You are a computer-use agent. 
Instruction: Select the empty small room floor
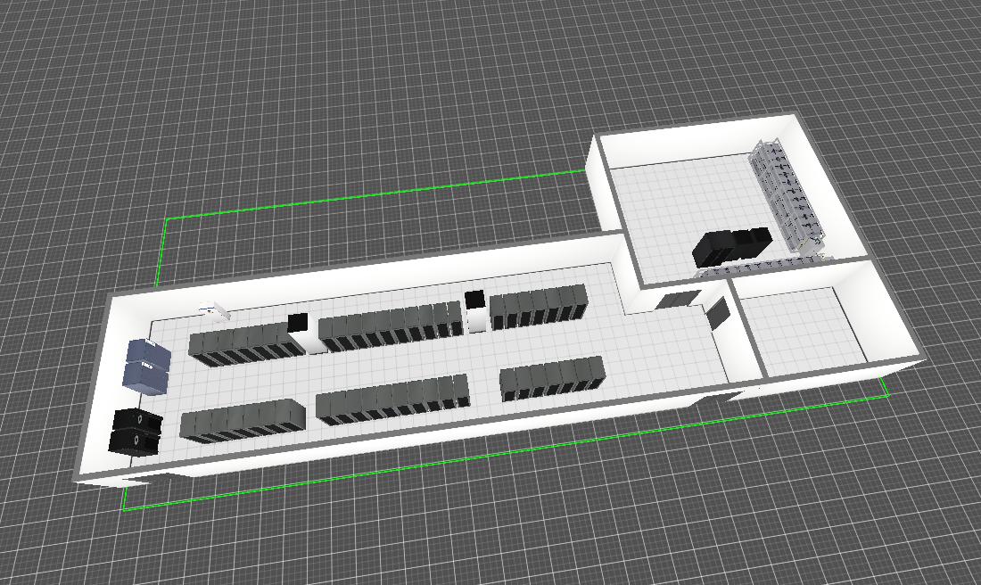pyautogui.click(x=798, y=330)
